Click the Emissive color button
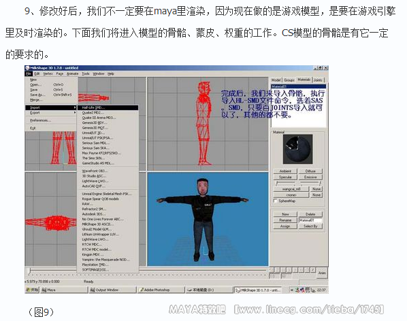407x321 pixels. point(310,177)
